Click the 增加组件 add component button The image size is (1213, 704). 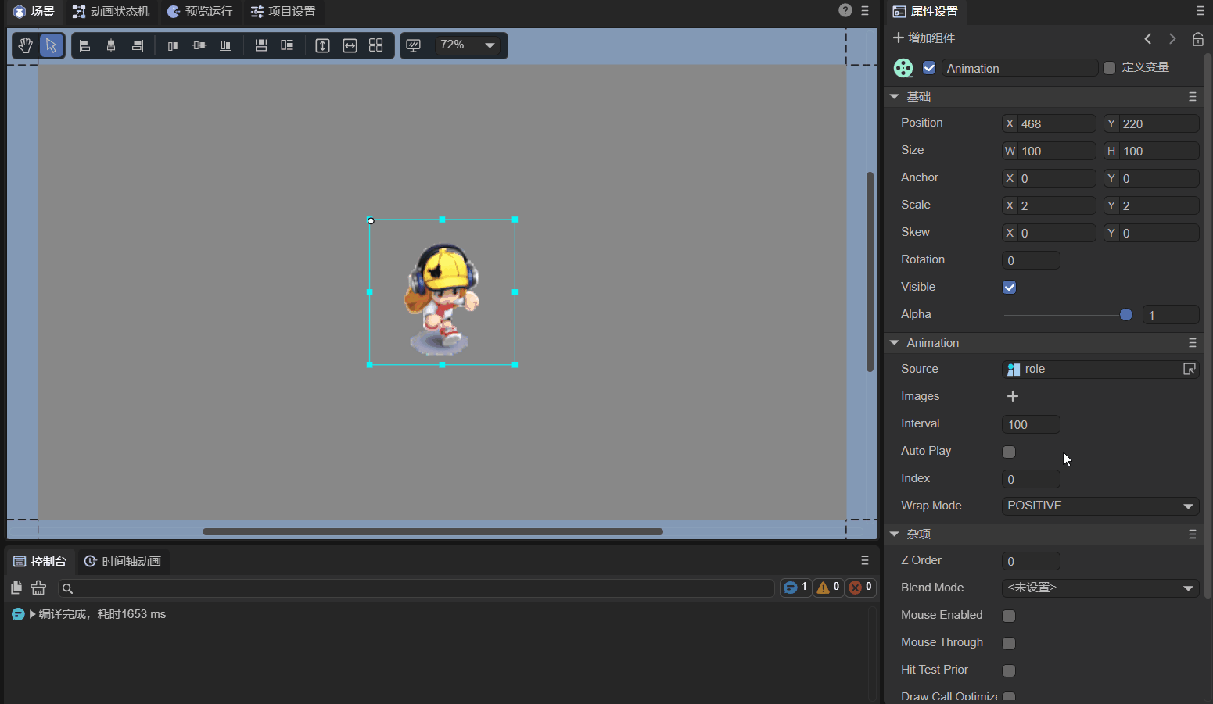[924, 38]
